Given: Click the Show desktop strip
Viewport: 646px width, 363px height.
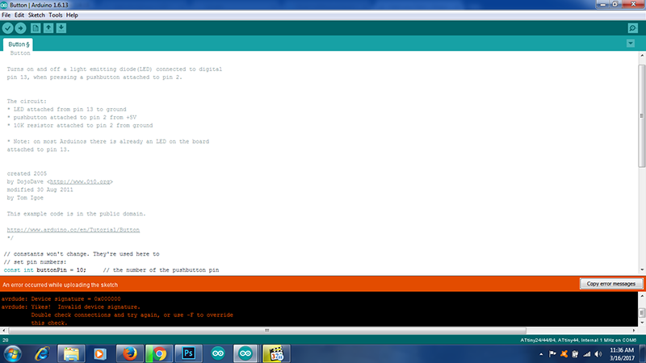Looking at the screenshot, I should (643, 354).
